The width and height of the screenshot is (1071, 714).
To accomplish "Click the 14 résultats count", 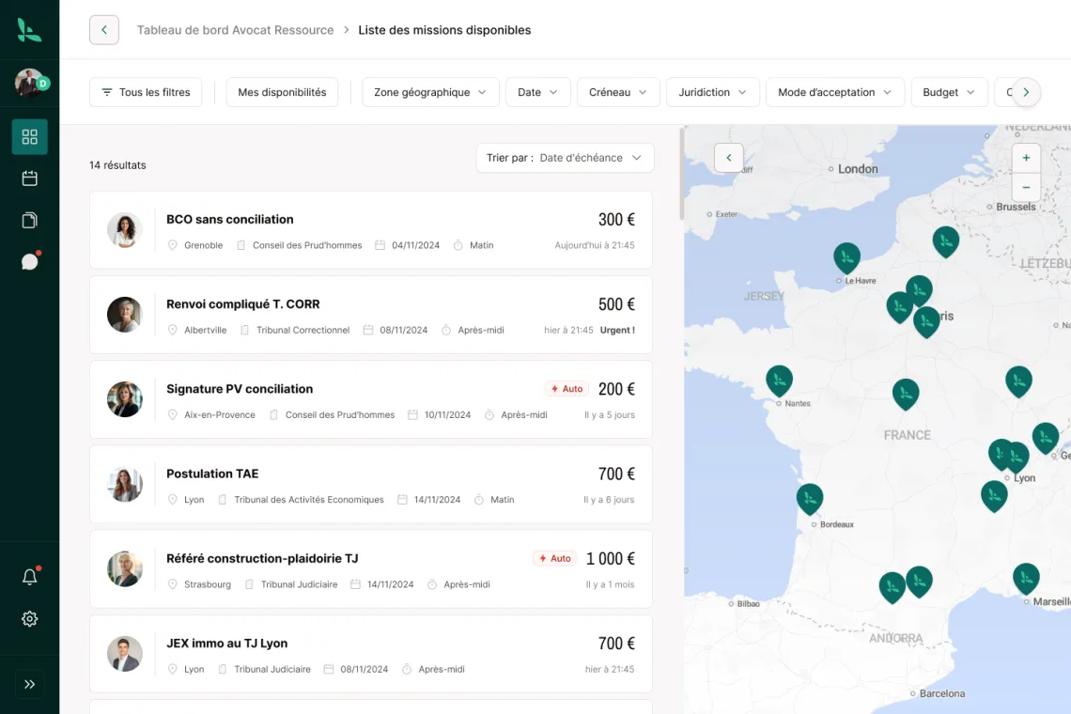I will click(117, 165).
